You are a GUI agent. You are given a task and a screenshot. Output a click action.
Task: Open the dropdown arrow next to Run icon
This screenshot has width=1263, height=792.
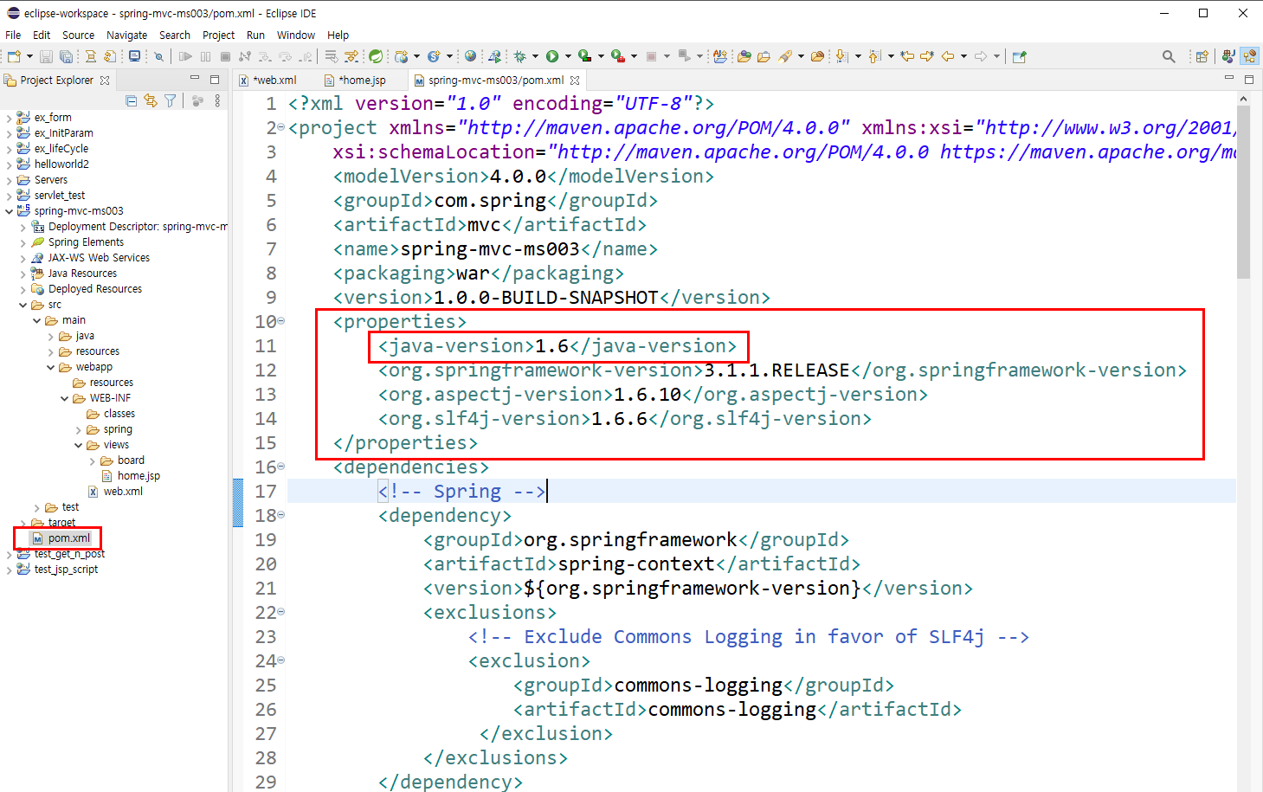[567, 56]
